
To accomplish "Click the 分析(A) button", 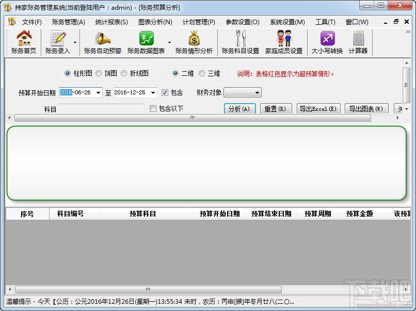I will [x=240, y=109].
